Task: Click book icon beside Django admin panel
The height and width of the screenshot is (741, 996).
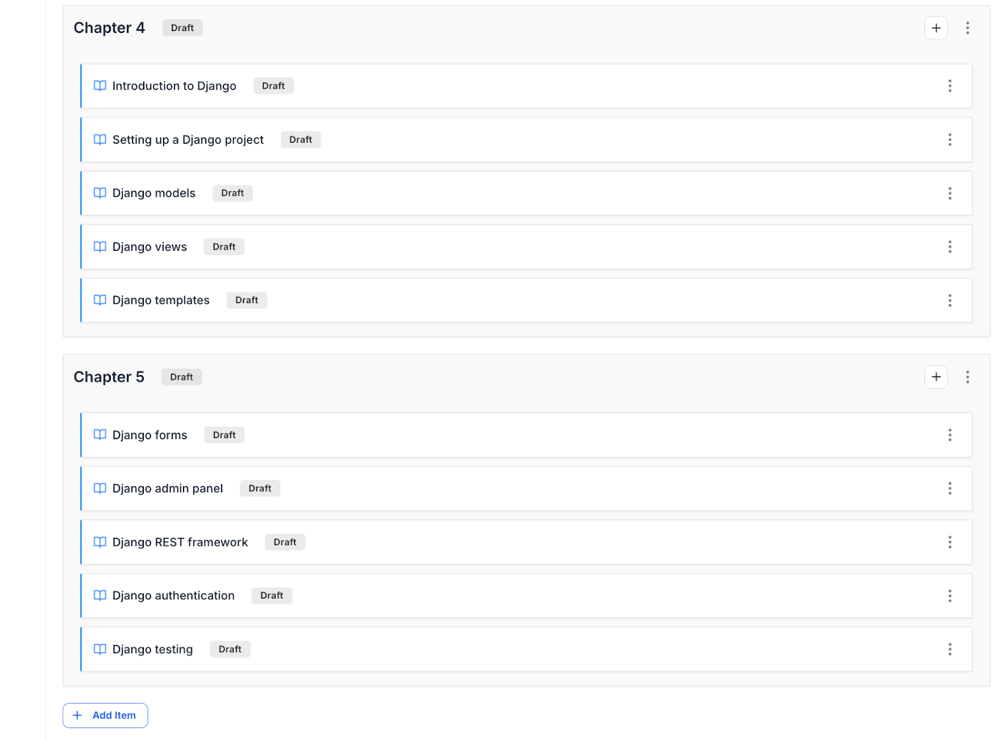Action: [x=100, y=488]
